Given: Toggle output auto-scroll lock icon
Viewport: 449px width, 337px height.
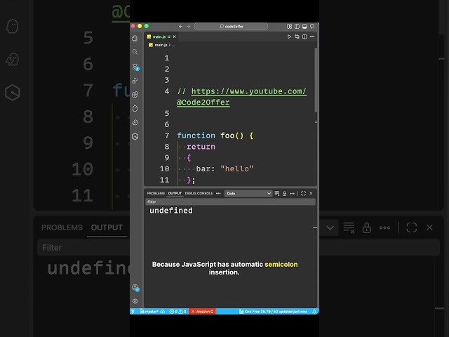Looking at the screenshot, I should pos(284,194).
